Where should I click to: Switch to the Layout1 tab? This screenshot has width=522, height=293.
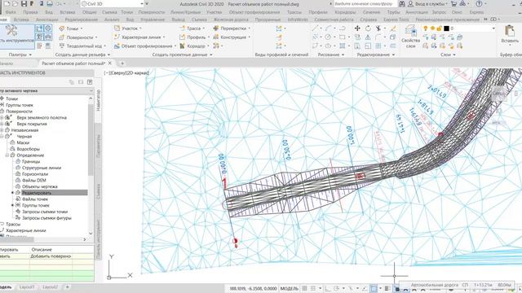(27, 287)
